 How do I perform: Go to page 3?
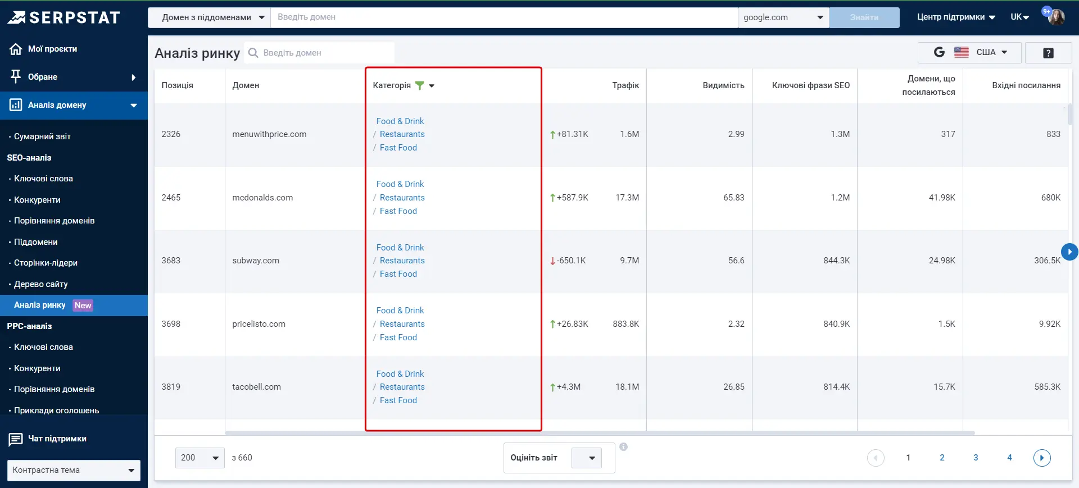click(976, 458)
